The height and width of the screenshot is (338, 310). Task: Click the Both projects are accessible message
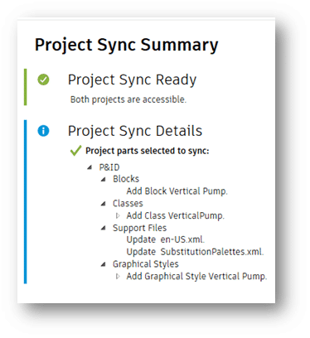(x=128, y=99)
